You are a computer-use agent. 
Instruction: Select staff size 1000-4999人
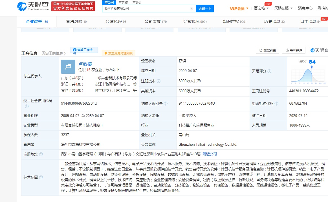[300, 125]
